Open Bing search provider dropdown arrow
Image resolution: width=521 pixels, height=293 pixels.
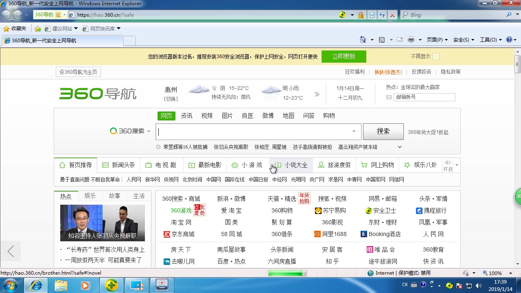[517, 15]
